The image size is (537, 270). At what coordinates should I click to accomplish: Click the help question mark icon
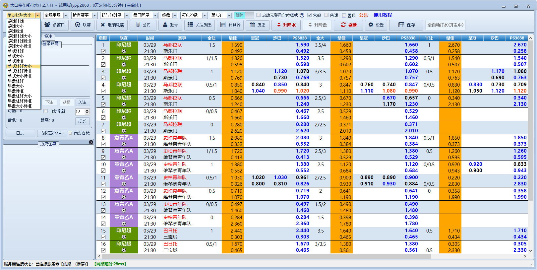tap(302, 15)
